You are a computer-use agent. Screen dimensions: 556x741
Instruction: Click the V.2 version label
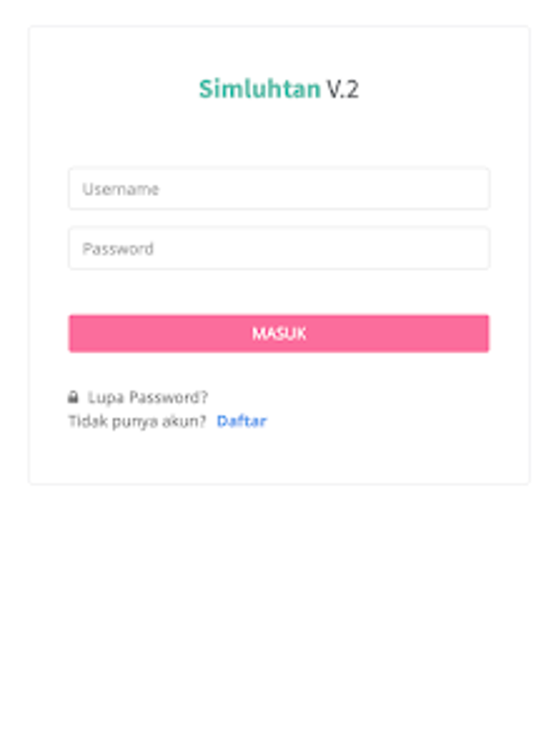click(x=342, y=89)
